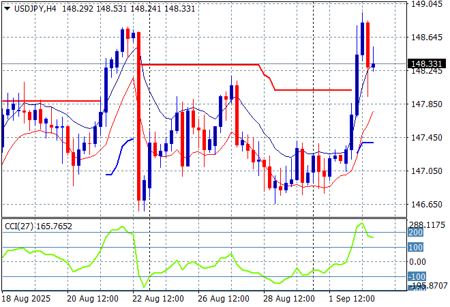The image size is (450, 307).
Task: Select the CCI 200 level marker
Action: [415, 233]
